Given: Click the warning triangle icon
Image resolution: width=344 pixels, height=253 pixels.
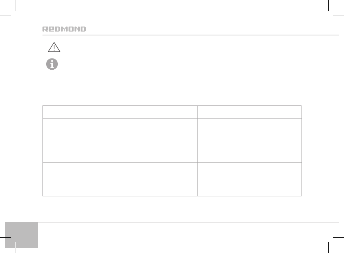Looking at the screenshot, I should point(54,47).
